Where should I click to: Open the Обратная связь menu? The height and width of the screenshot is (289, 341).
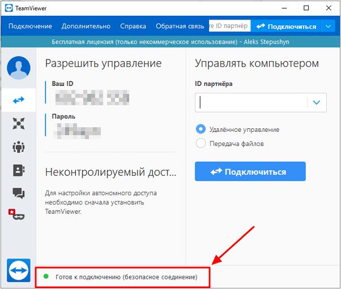point(180,26)
